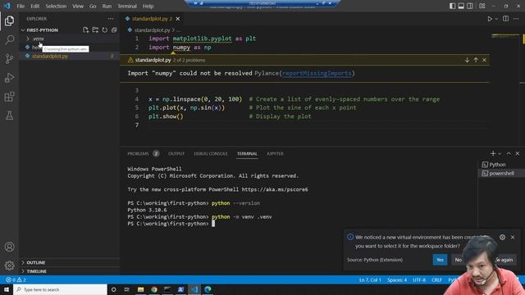Open the Terminal menu
Screen dimensions: 525x295
pyautogui.click(x=127, y=6)
